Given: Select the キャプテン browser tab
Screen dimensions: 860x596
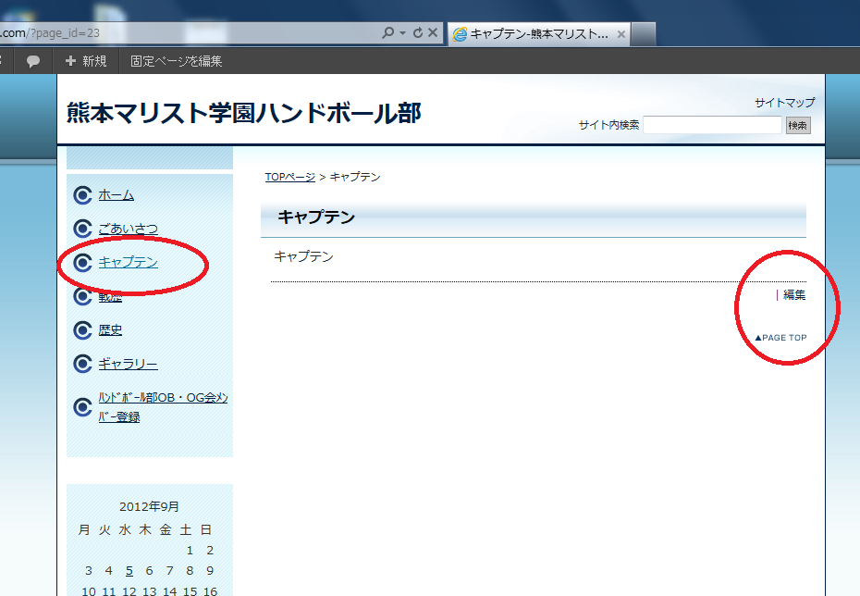Looking at the screenshot, I should pos(538,34).
